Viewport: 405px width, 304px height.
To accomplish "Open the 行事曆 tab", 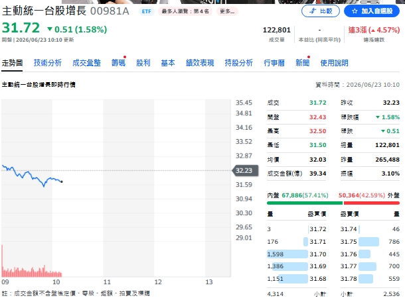I will (x=274, y=63).
